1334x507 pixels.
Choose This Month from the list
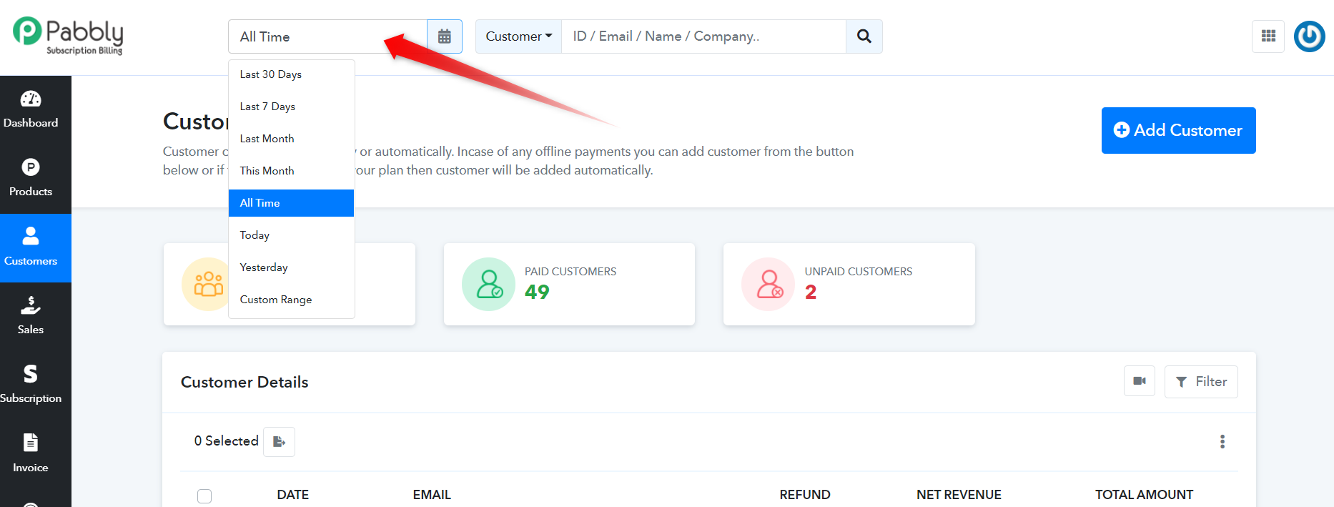tap(292, 171)
